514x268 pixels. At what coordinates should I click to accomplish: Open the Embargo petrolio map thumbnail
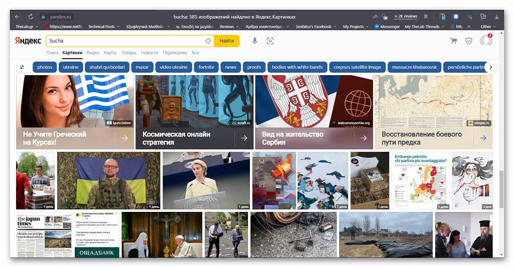(x=421, y=180)
